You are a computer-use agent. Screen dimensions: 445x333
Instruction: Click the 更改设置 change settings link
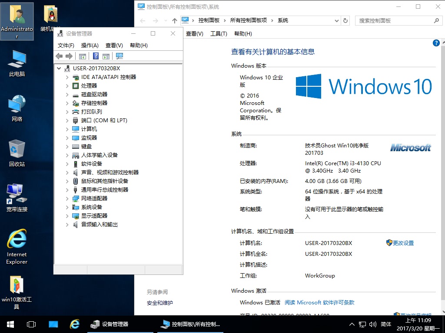(x=403, y=243)
